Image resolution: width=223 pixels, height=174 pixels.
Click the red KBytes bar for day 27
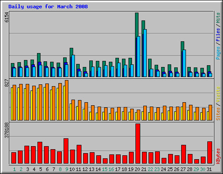pos(183,154)
